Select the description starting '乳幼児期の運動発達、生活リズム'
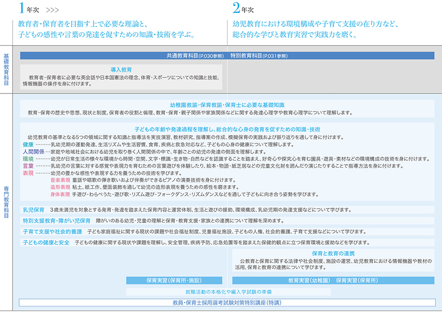This screenshot has height=313, width=442. click(x=172, y=145)
